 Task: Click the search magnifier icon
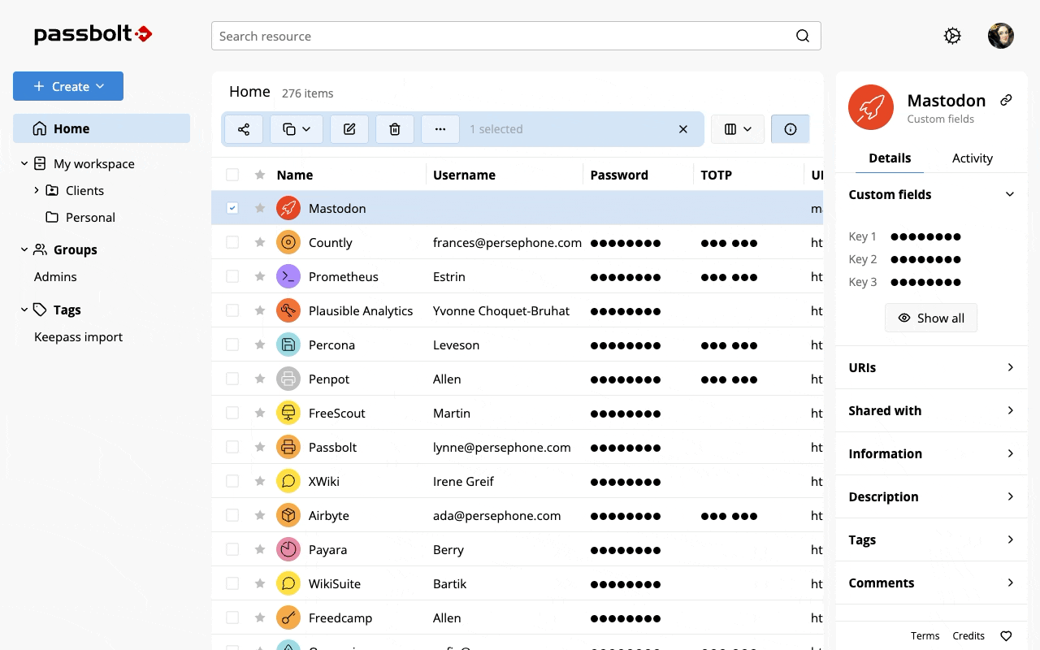tap(803, 36)
